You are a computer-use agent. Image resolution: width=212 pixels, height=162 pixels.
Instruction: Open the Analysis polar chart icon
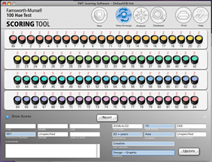(141, 15)
